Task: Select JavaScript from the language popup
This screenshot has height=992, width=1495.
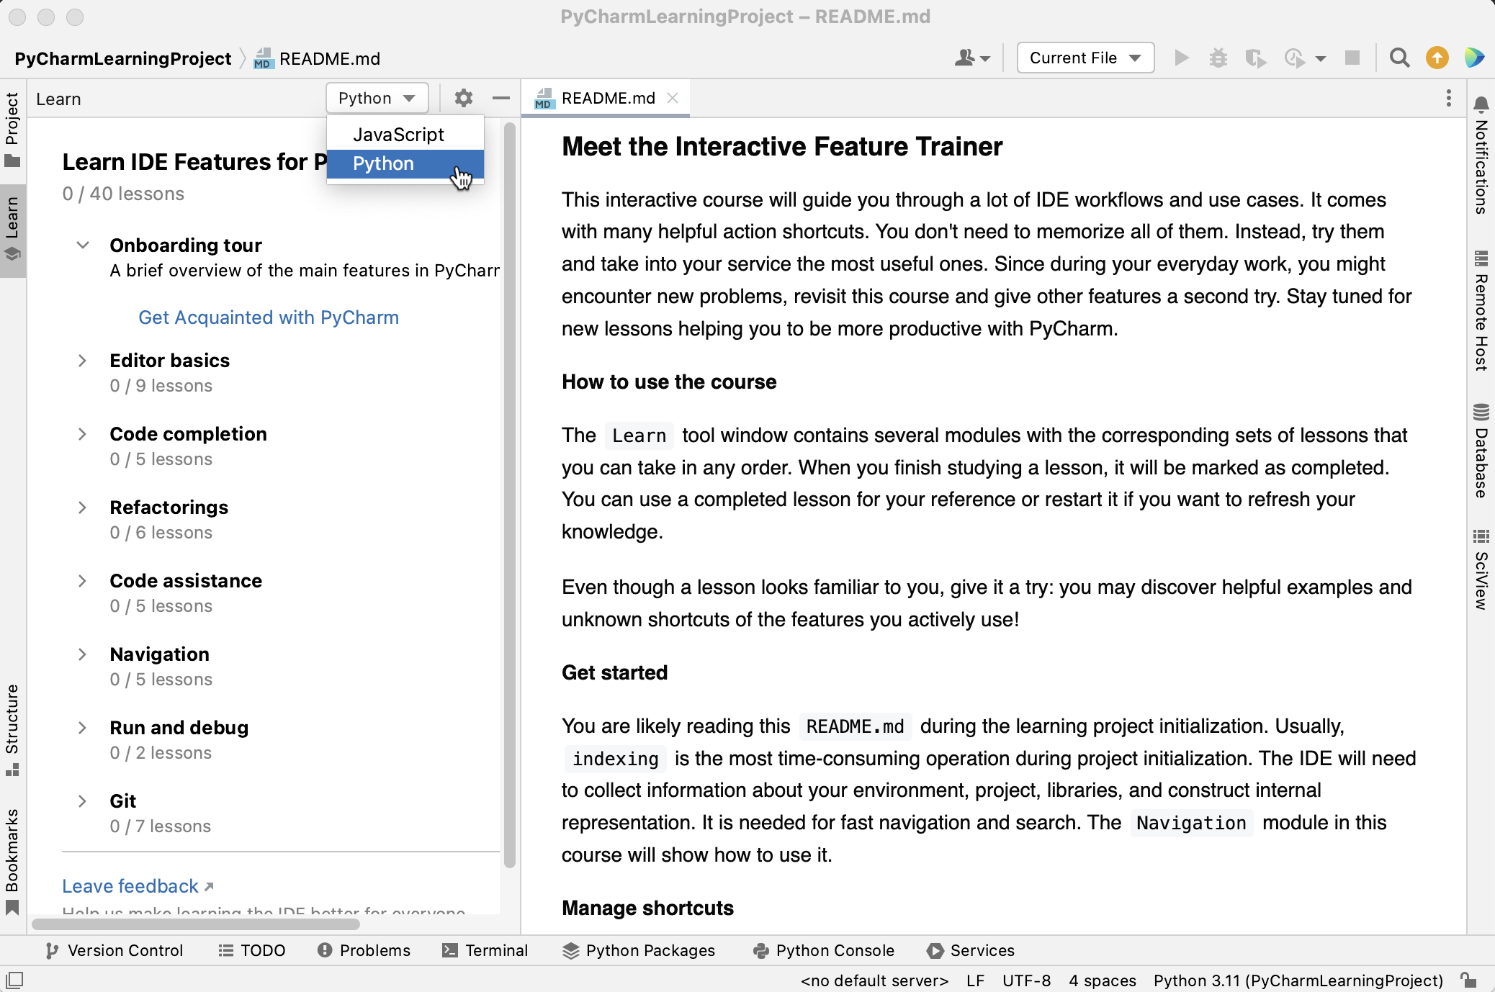Action: tap(398, 135)
